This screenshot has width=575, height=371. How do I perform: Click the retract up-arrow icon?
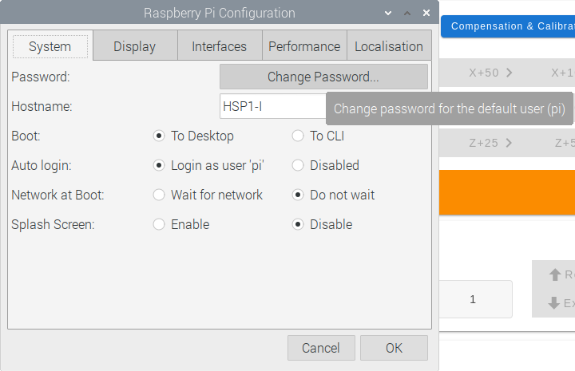[x=554, y=274]
